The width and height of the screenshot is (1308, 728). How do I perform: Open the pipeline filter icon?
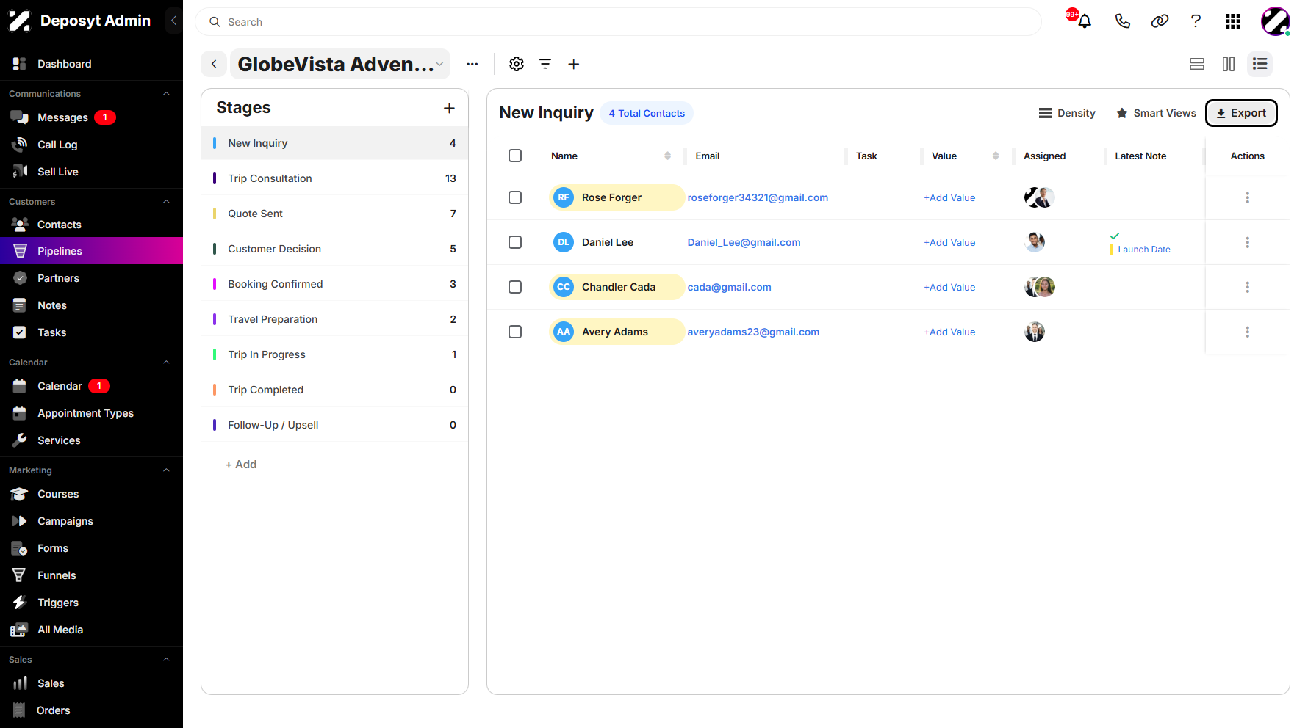point(545,64)
